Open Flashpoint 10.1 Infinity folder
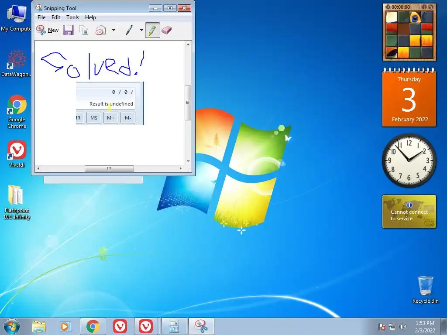Viewport: 447px width, 335px height. click(x=17, y=202)
